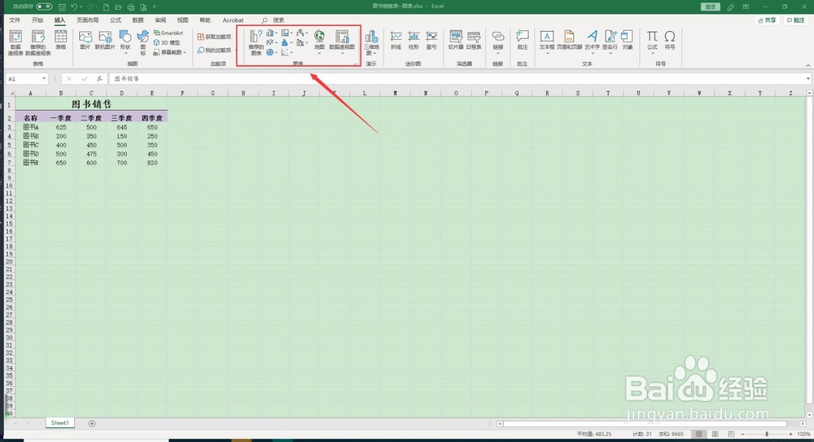
Task: Toggle the AutoSave (自动保存) switch
Action: pos(44,7)
